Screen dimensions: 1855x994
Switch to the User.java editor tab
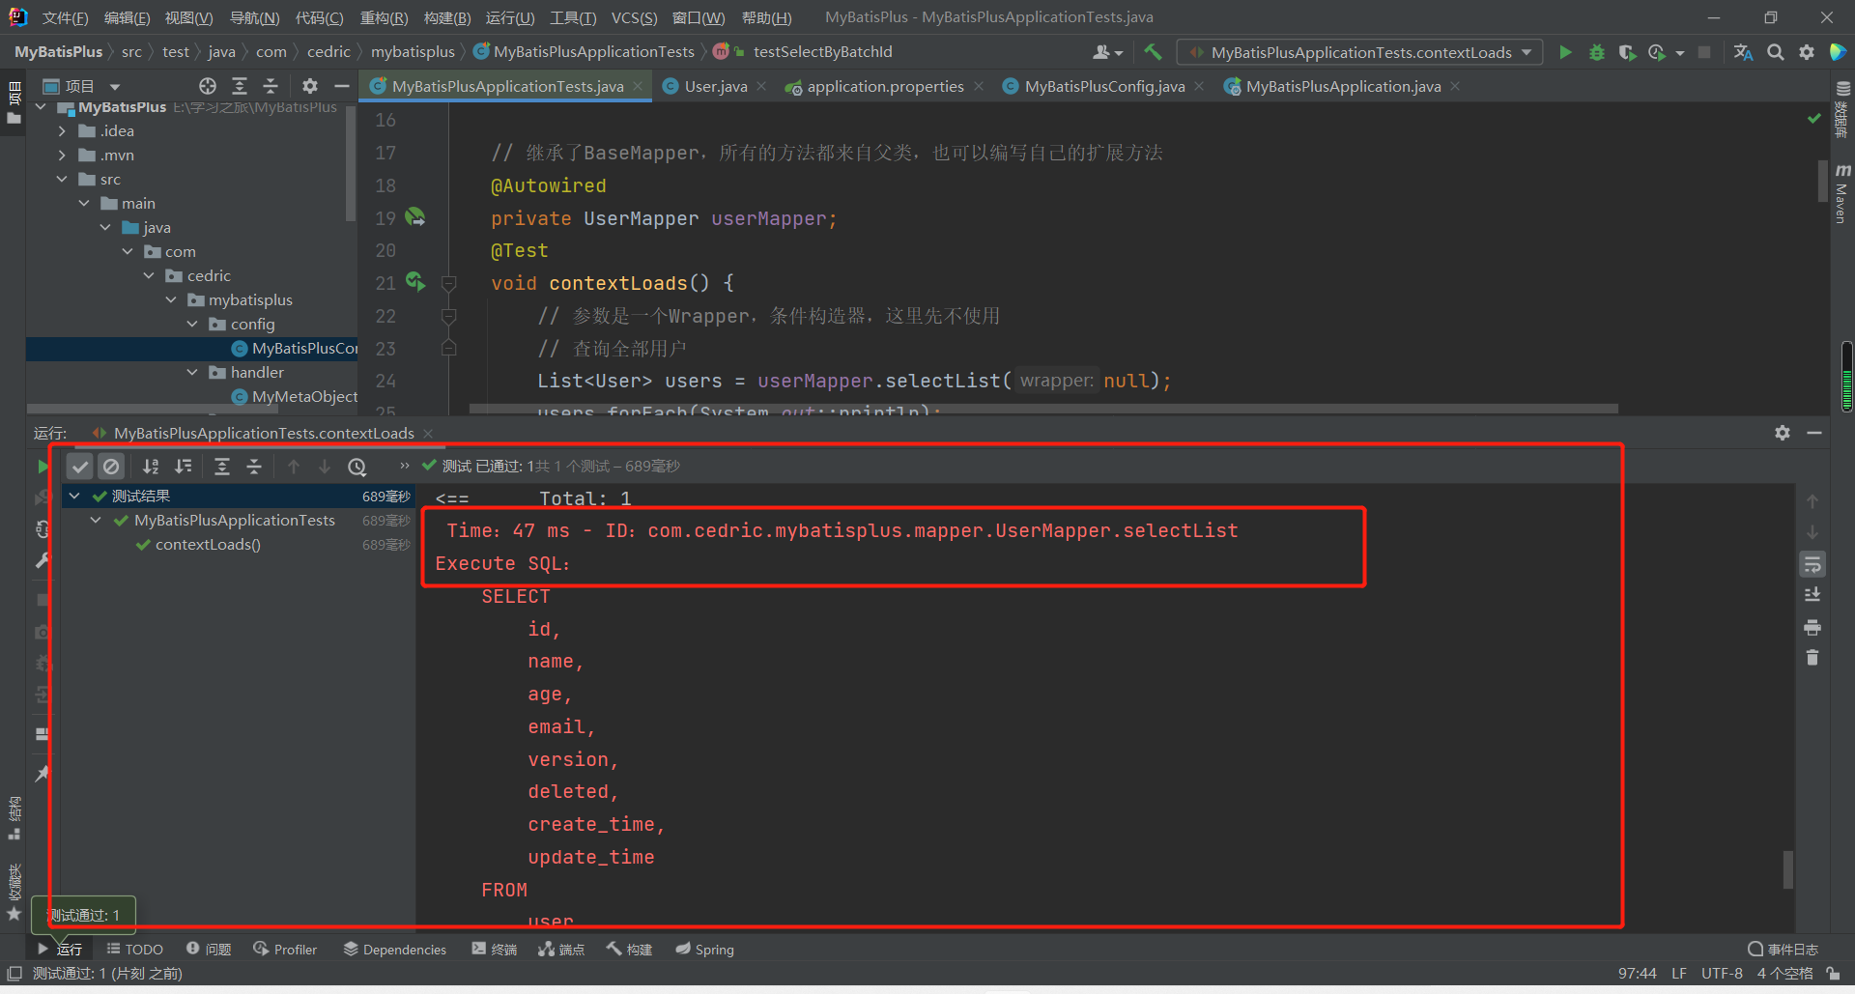[x=716, y=87]
